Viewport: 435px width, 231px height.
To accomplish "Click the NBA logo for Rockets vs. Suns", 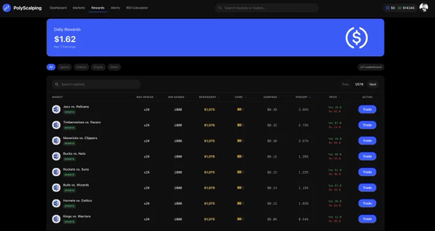I will (56, 172).
